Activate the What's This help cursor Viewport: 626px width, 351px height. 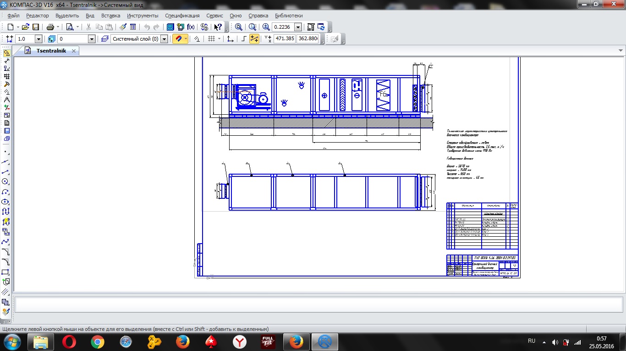(x=218, y=27)
